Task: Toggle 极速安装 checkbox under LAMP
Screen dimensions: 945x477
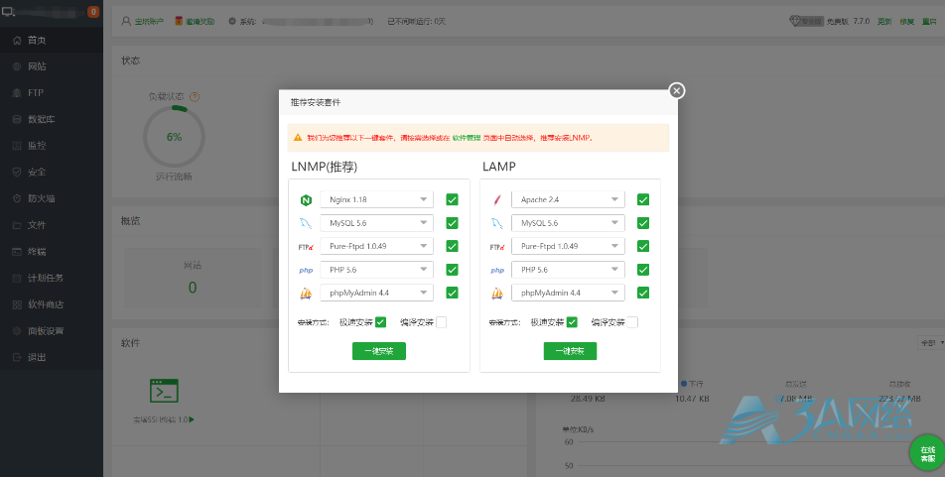Action: [x=572, y=322]
